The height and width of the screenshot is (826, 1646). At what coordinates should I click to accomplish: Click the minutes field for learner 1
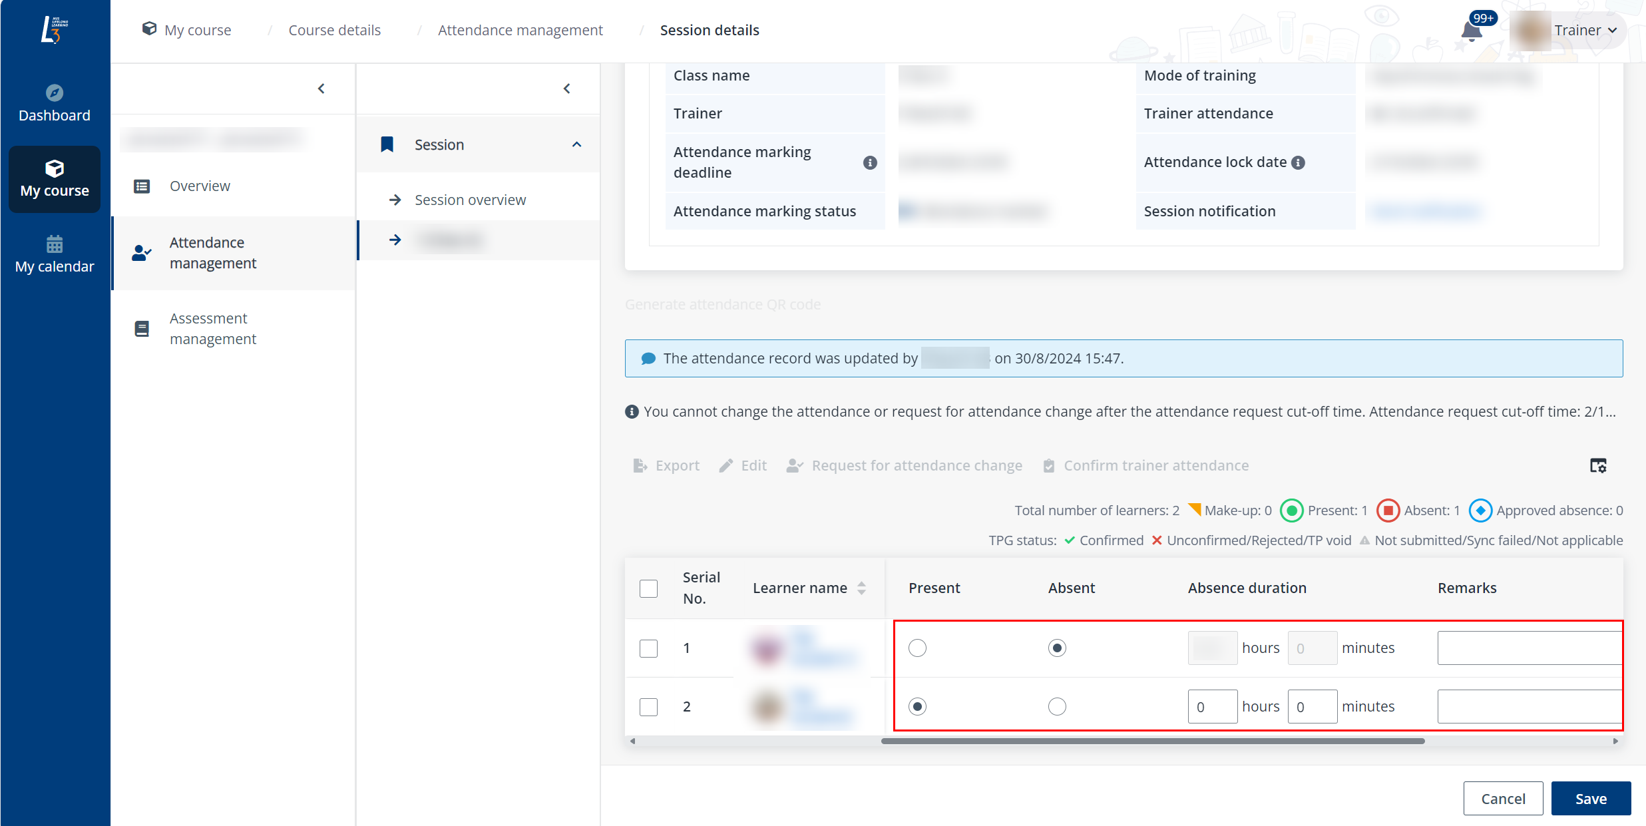coord(1313,648)
